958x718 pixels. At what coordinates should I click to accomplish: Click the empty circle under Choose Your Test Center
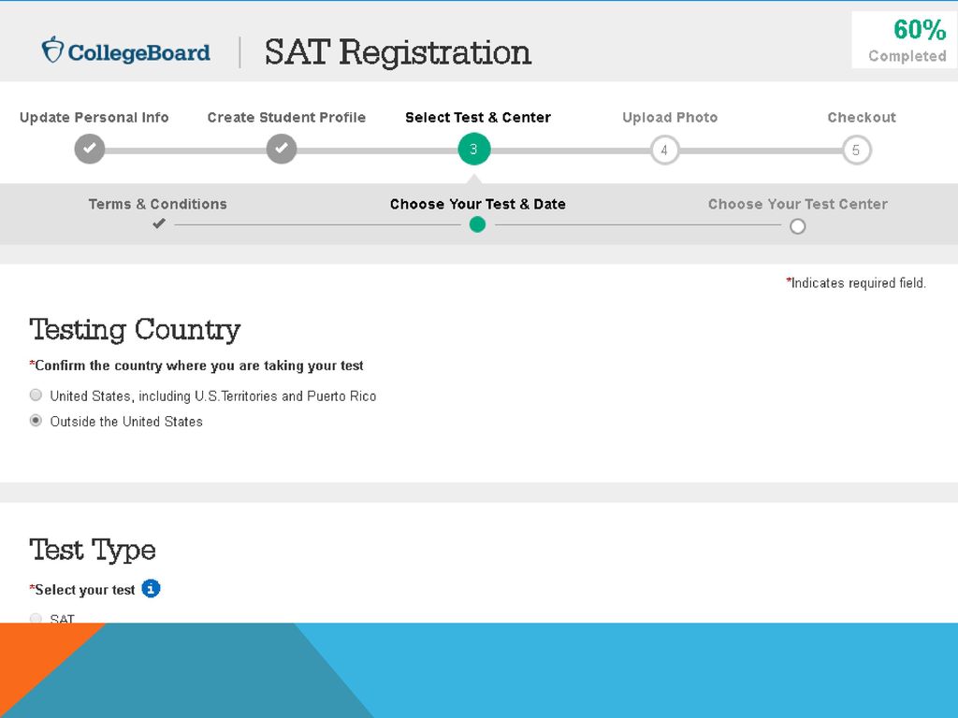coord(797,226)
